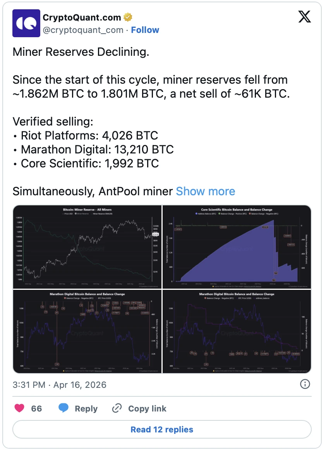This screenshot has height=451, width=326.
Task: Click the Reply text label
Action: click(x=86, y=408)
